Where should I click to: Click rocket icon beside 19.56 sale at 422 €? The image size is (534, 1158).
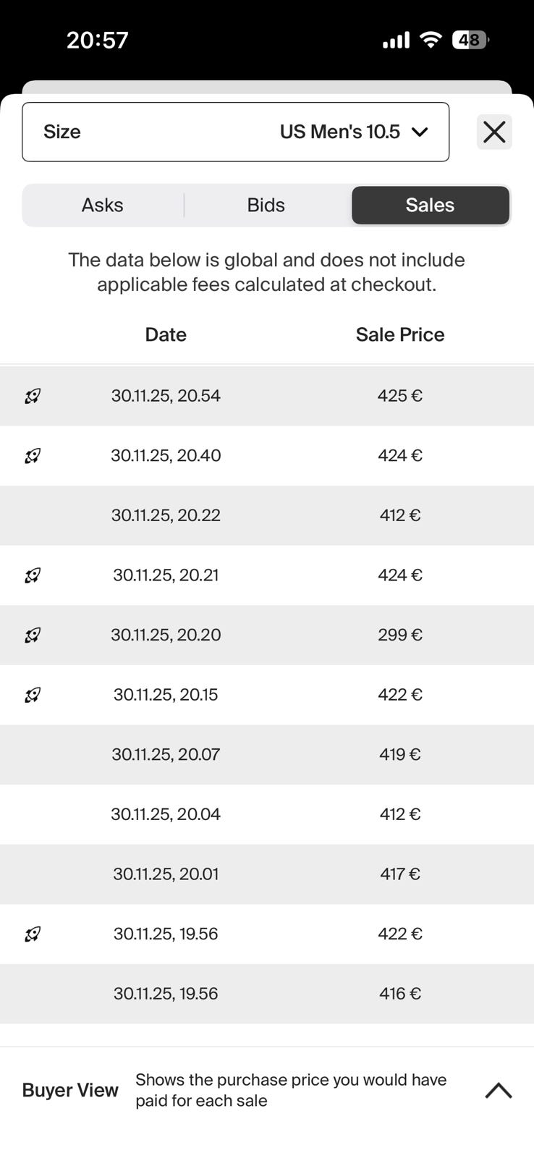[x=33, y=934]
